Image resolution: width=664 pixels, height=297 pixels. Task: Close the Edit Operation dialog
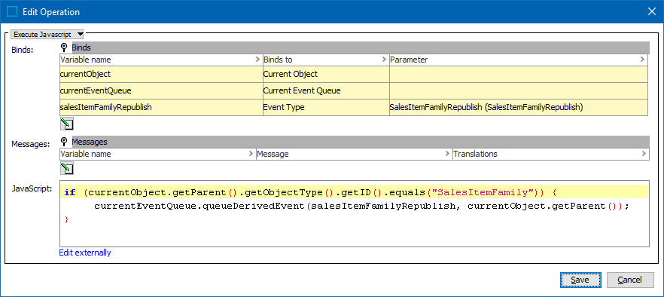click(x=652, y=12)
